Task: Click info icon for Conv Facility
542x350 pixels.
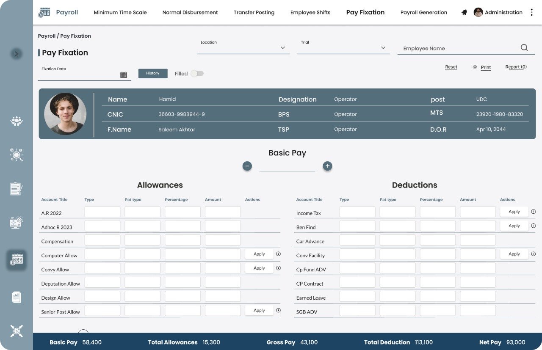Action: pyautogui.click(x=534, y=254)
